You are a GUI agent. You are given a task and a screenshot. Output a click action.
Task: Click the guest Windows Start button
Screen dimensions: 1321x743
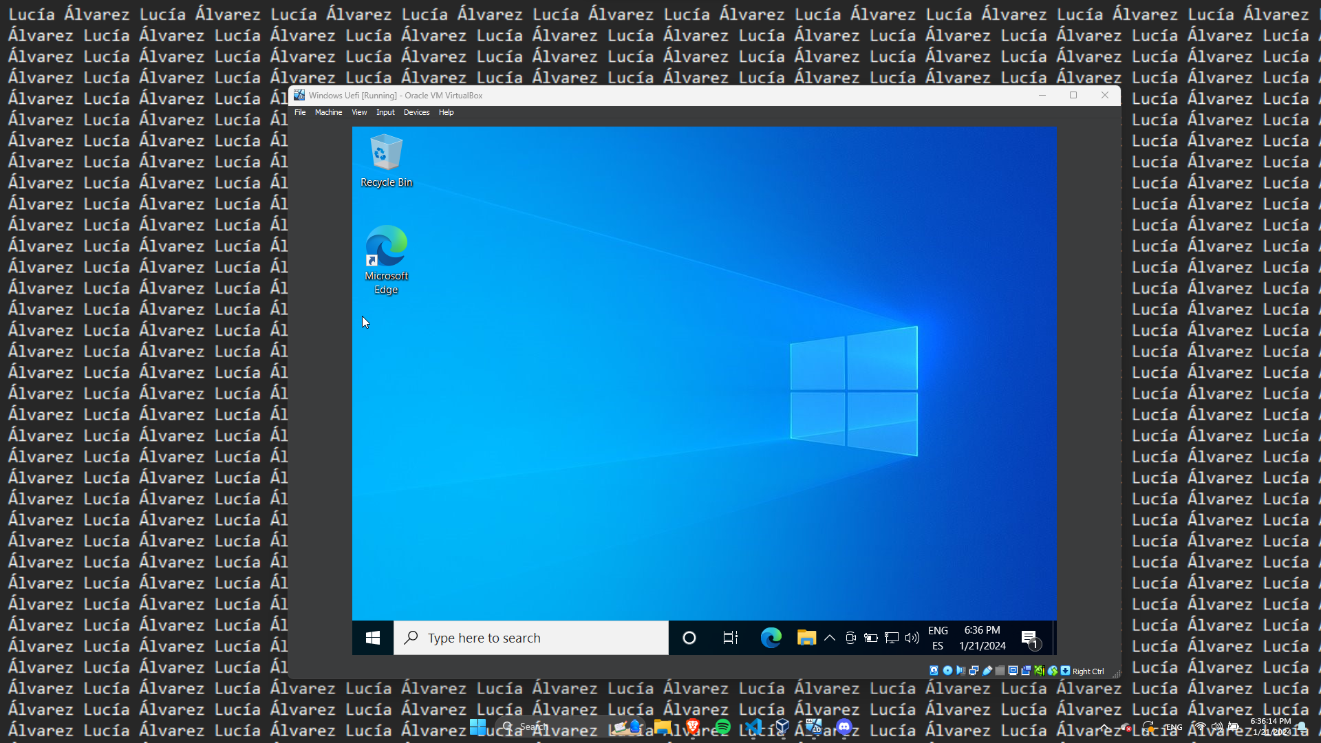coord(373,638)
